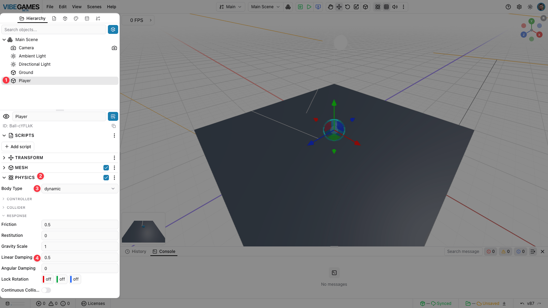
Task: Expand the CONTROLLER subsection
Action: tap(3, 199)
